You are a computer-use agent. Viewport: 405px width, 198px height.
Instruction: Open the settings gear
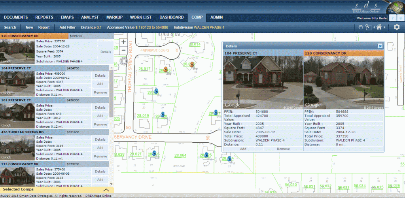point(397,27)
